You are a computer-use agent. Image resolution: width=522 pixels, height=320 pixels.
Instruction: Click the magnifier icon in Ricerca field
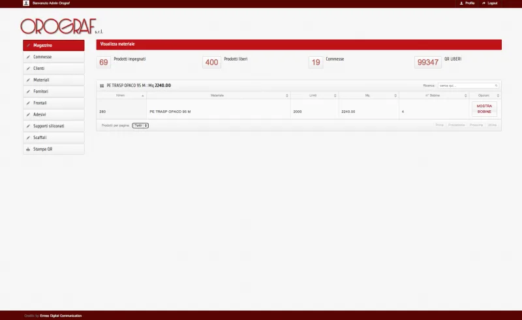(x=496, y=86)
